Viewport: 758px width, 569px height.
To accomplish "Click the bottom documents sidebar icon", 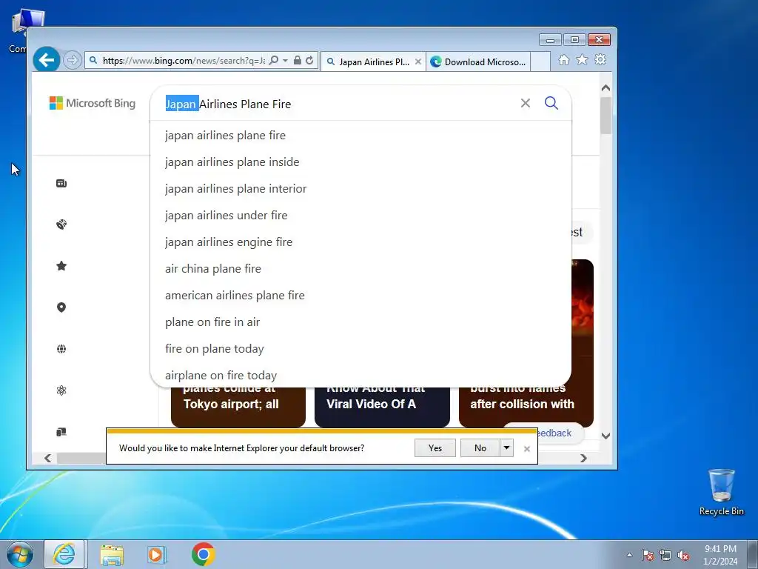I will (x=61, y=432).
